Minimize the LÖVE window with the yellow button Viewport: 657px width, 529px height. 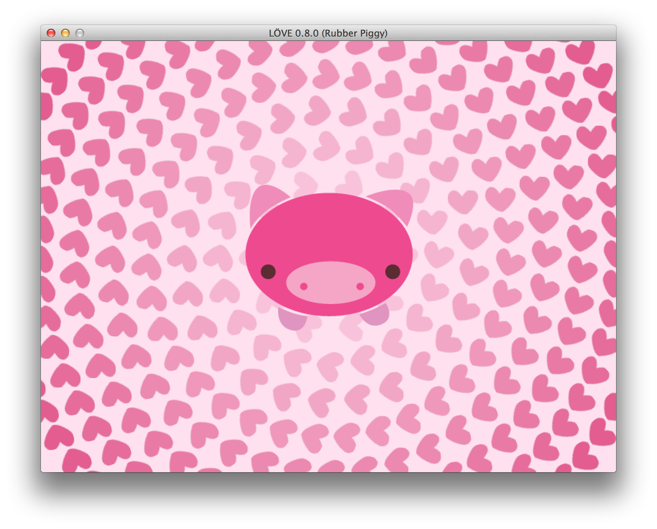pos(65,33)
